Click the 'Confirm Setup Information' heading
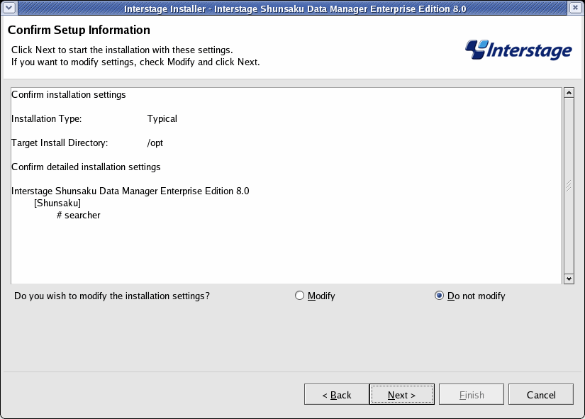Viewport: 585px width, 419px height. 79,30
